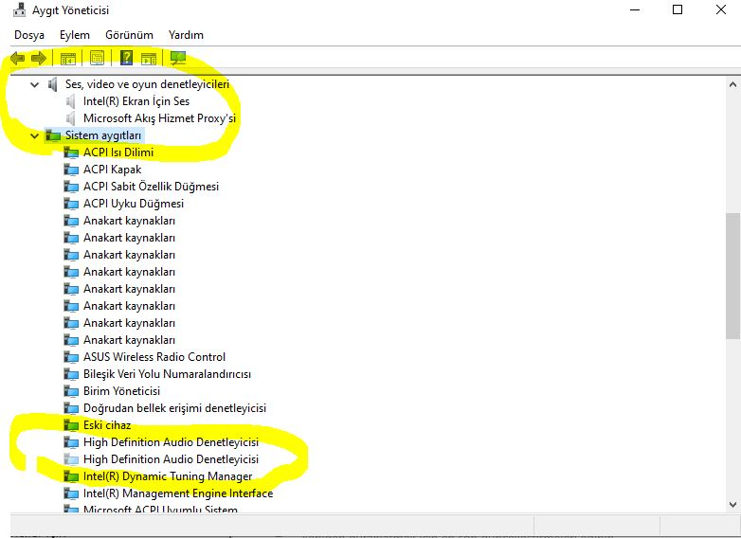This screenshot has width=741, height=538.
Task: Click the speaker icon beside Intel(R) Ekran İçin Ses
Action: pyautogui.click(x=71, y=101)
